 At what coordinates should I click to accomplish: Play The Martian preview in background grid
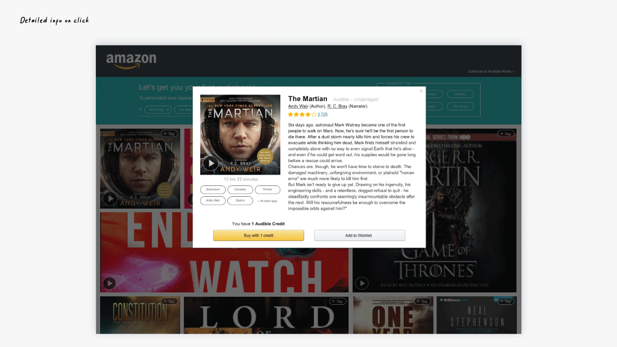click(110, 198)
